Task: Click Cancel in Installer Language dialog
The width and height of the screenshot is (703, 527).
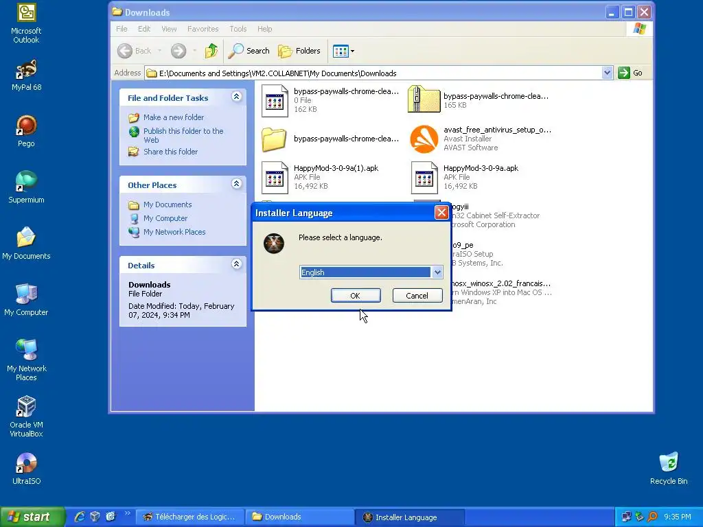Action: tap(417, 295)
